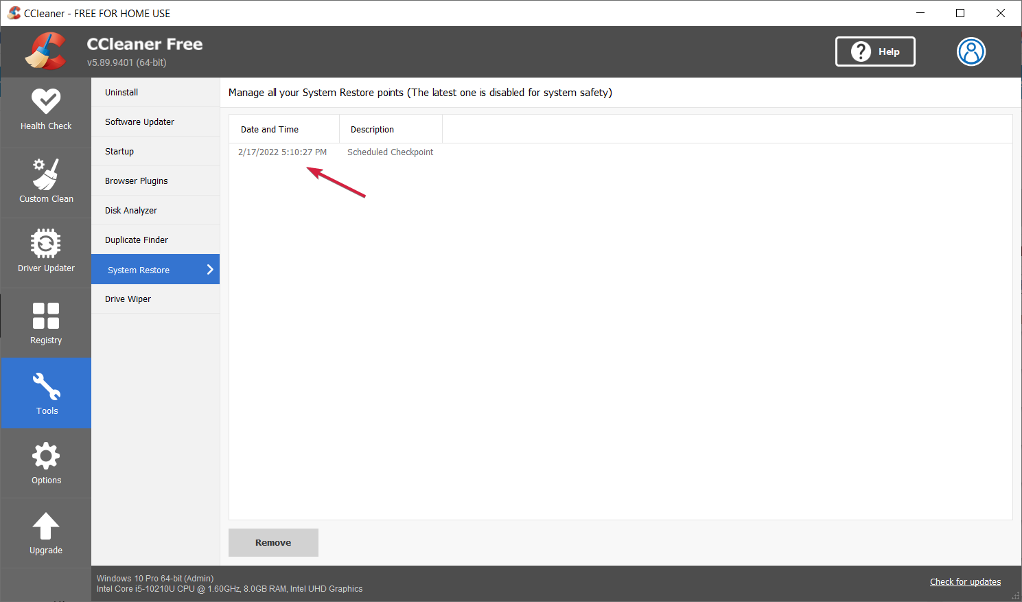Image resolution: width=1022 pixels, height=602 pixels.
Task: Click the CCleaner title bar app icon
Action: click(14, 13)
